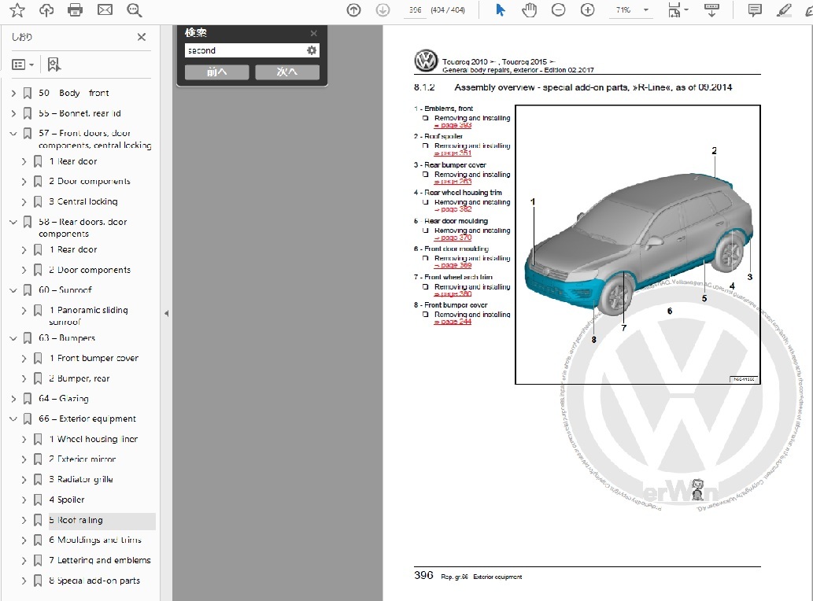Follow page link under Roof spoiler
This screenshot has width=813, height=601.
click(x=453, y=153)
